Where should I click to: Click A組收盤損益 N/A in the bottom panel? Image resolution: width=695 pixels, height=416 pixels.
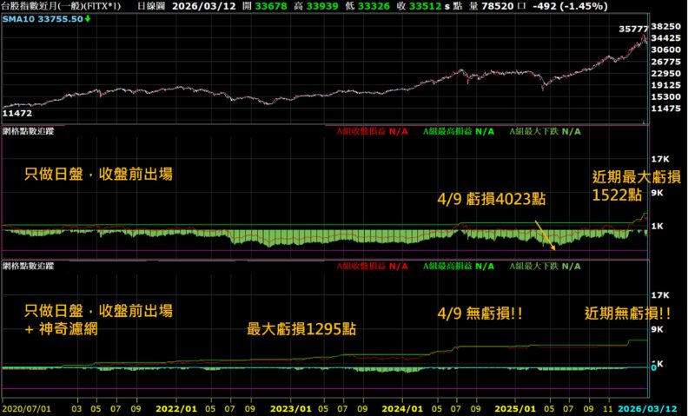click(x=372, y=267)
